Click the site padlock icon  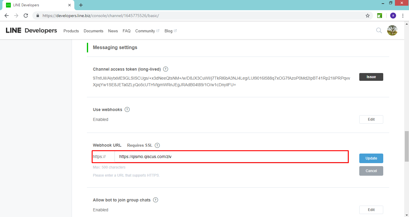[x=38, y=16]
